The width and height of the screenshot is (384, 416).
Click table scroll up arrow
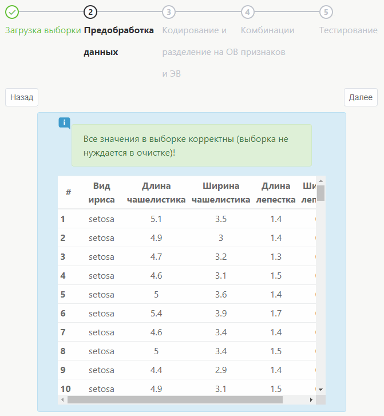320,181
